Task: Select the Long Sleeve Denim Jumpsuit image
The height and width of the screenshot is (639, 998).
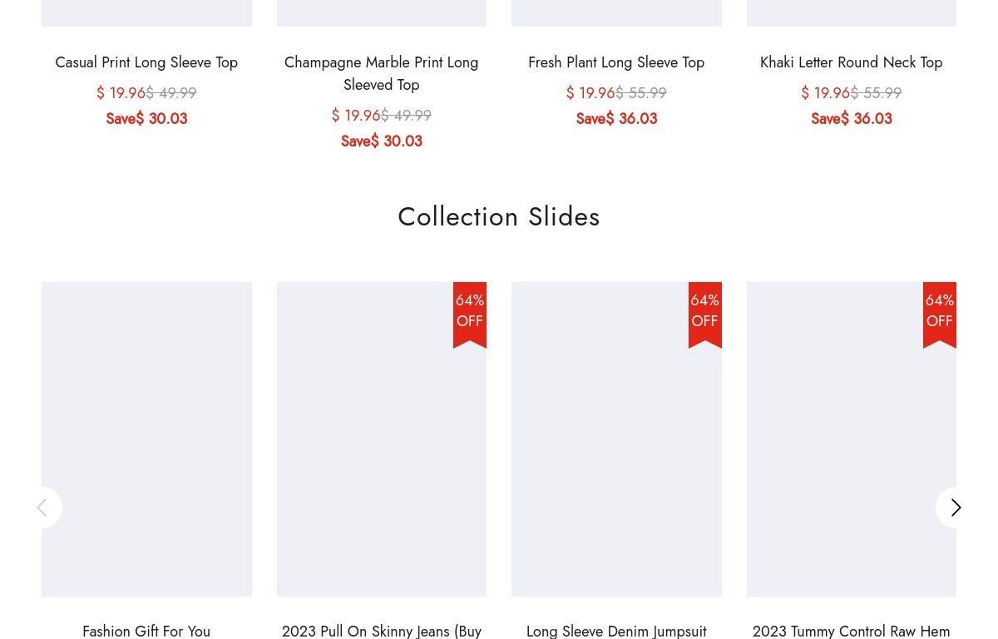Action: pyautogui.click(x=616, y=439)
